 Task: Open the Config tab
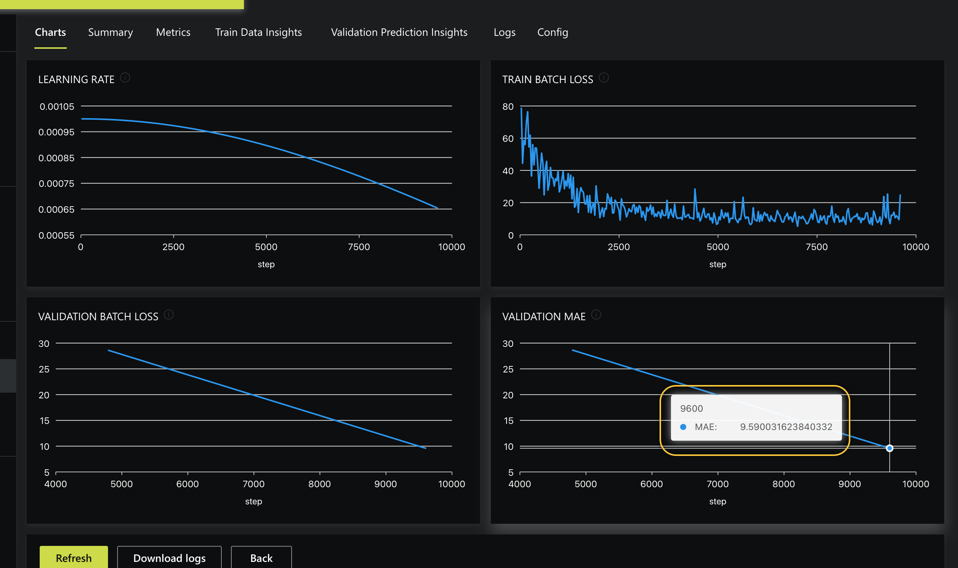[552, 32]
